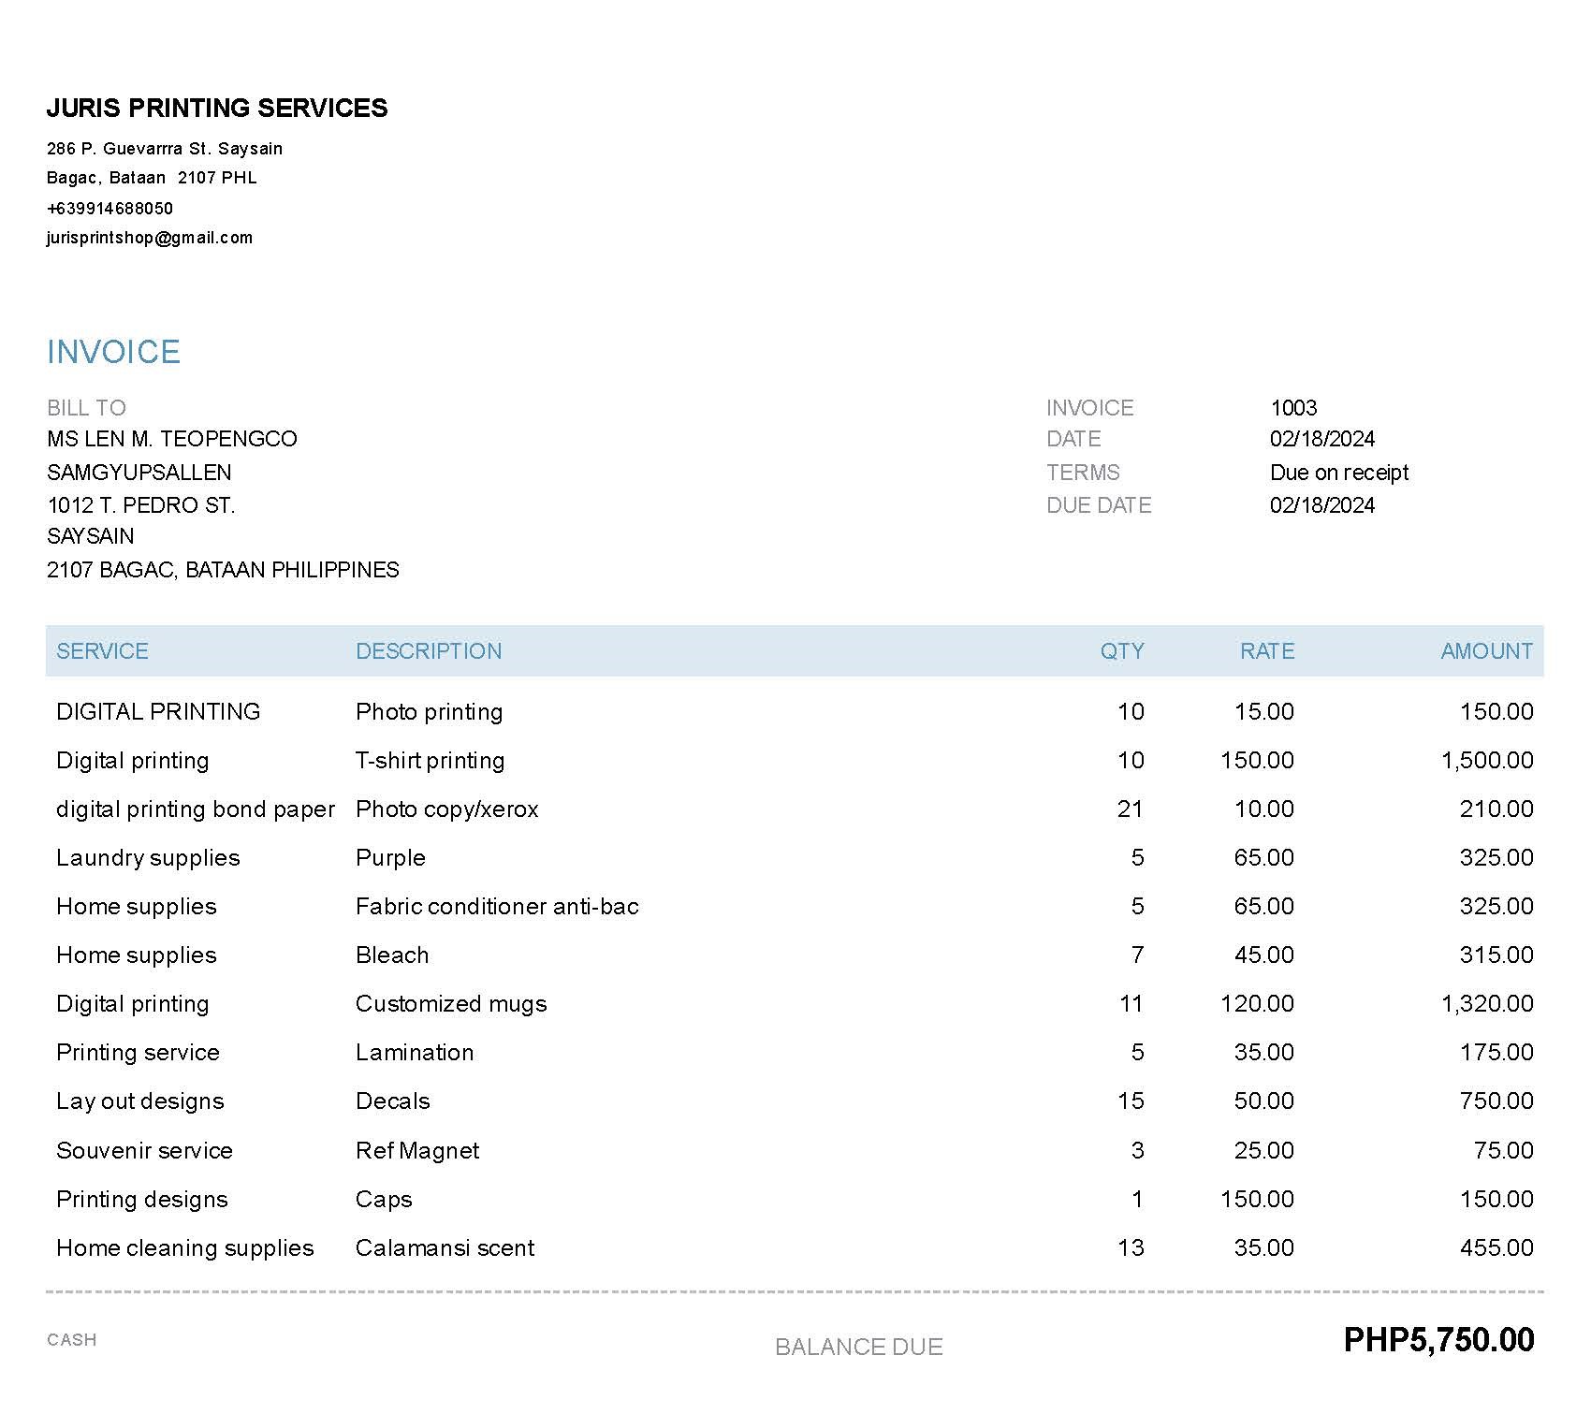Click the 'Purple' description
Image resolution: width=1591 pixels, height=1414 pixels.
click(390, 858)
